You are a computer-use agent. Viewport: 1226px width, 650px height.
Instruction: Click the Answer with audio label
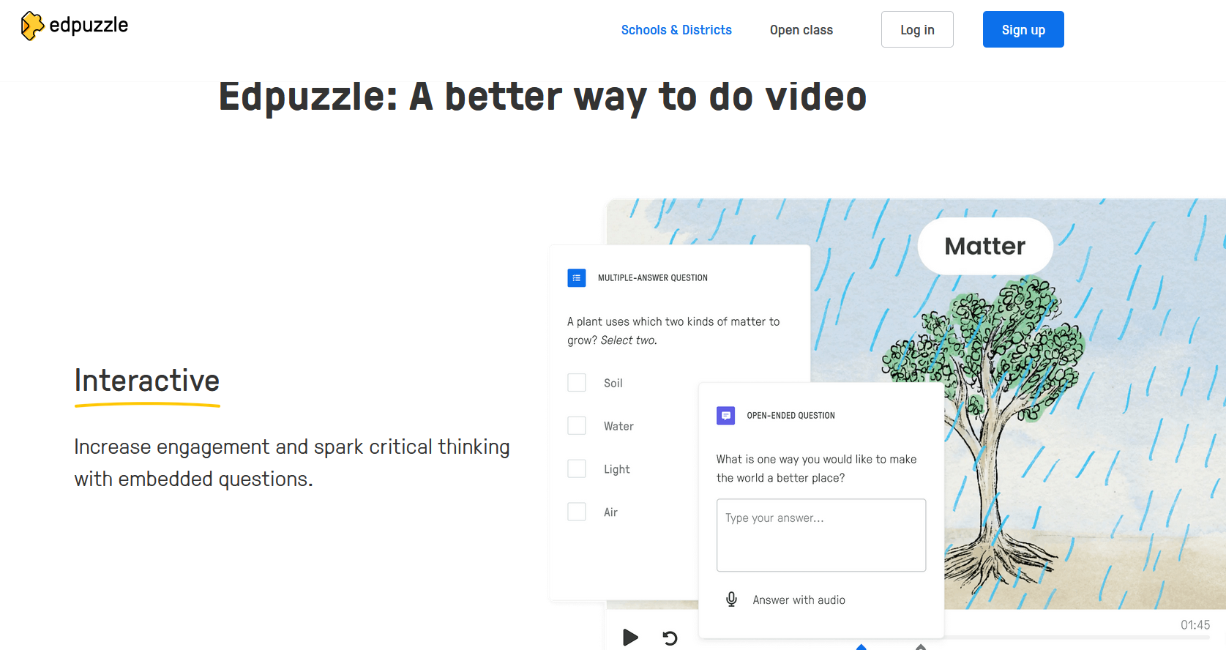click(x=799, y=600)
